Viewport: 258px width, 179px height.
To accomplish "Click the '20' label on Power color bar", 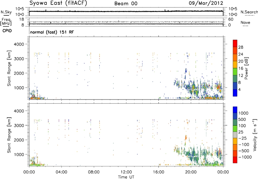I will [x=241, y=61].
